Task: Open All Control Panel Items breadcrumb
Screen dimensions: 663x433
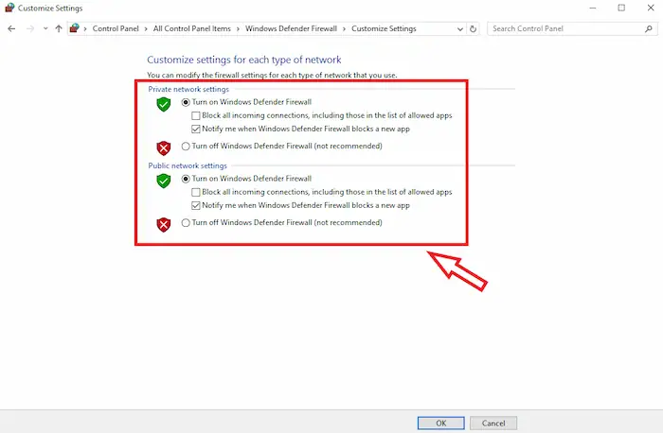Action: coord(192,28)
